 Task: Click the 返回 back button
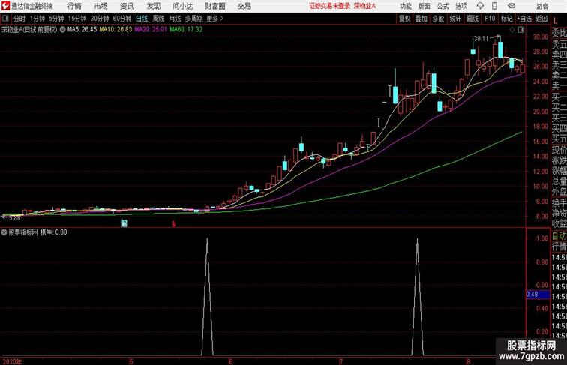(541, 19)
